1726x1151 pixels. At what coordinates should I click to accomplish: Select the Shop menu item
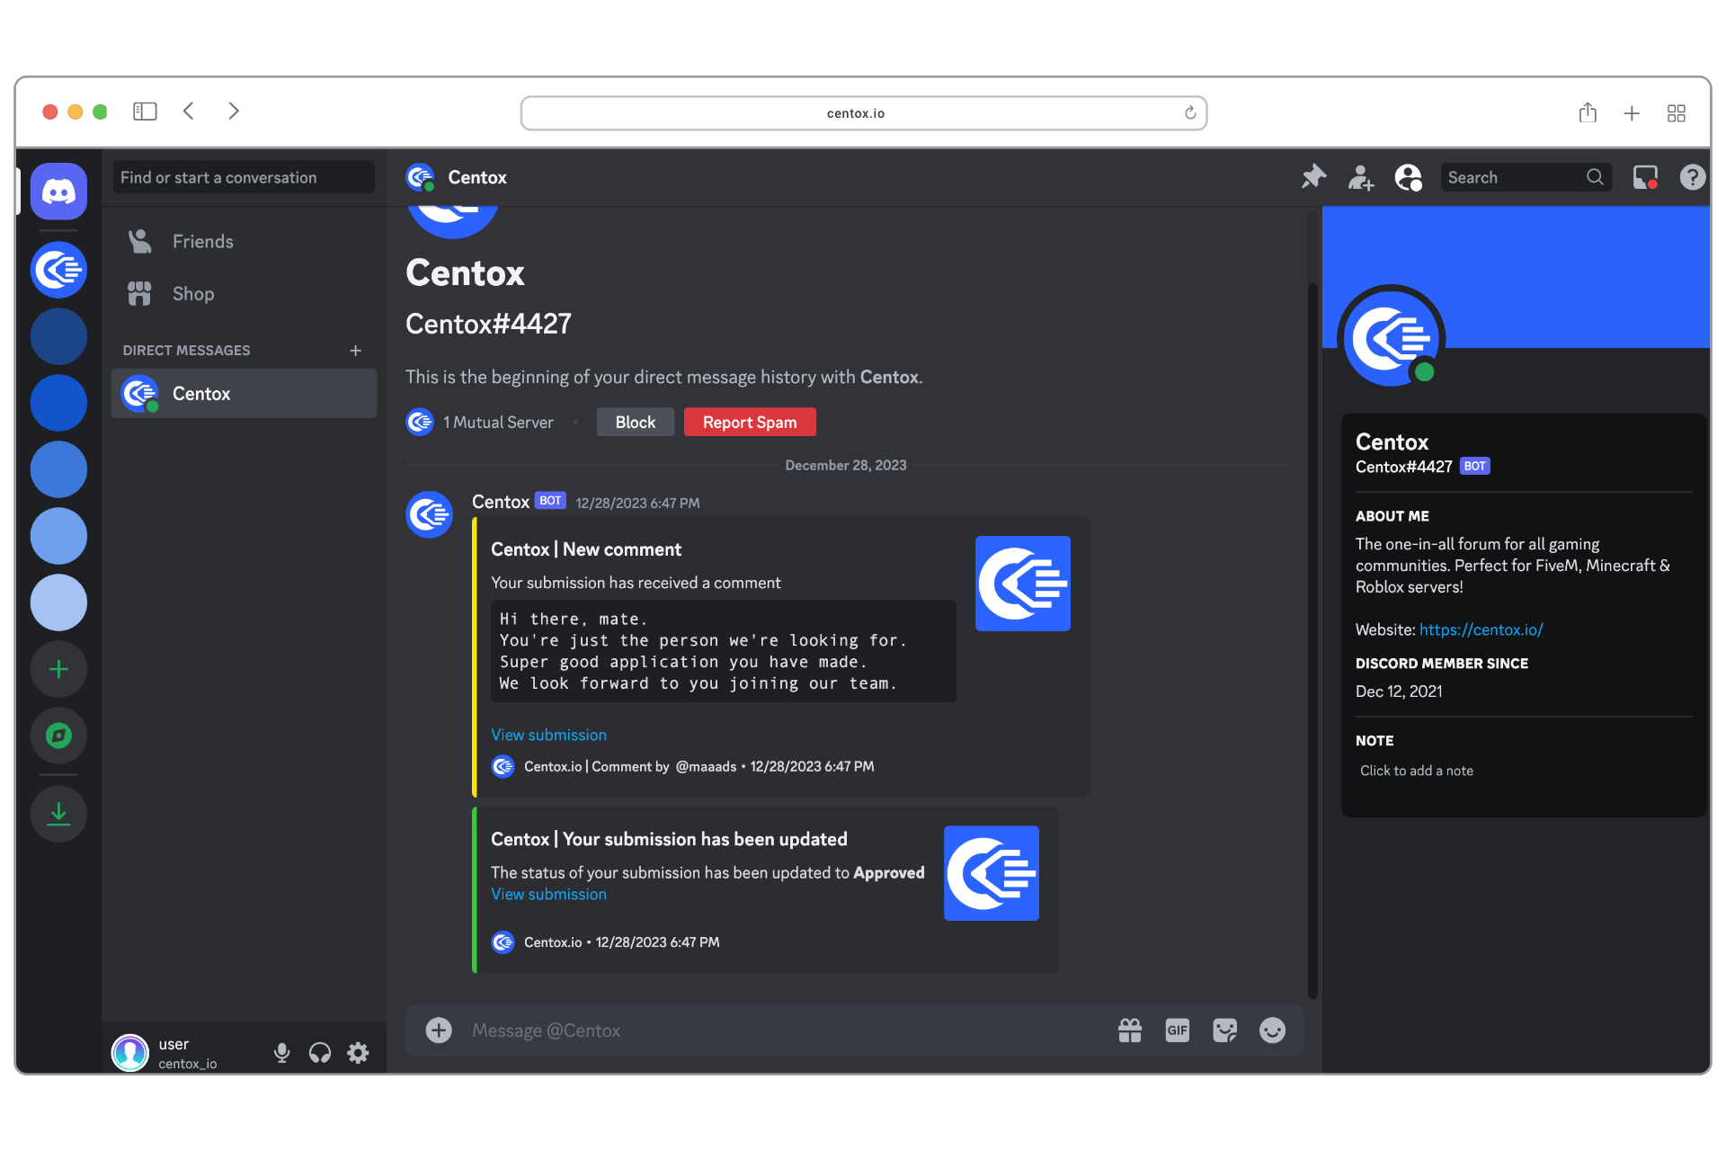tap(193, 293)
